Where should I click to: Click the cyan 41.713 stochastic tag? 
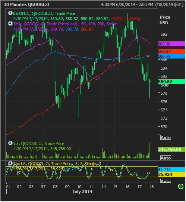[171, 170]
